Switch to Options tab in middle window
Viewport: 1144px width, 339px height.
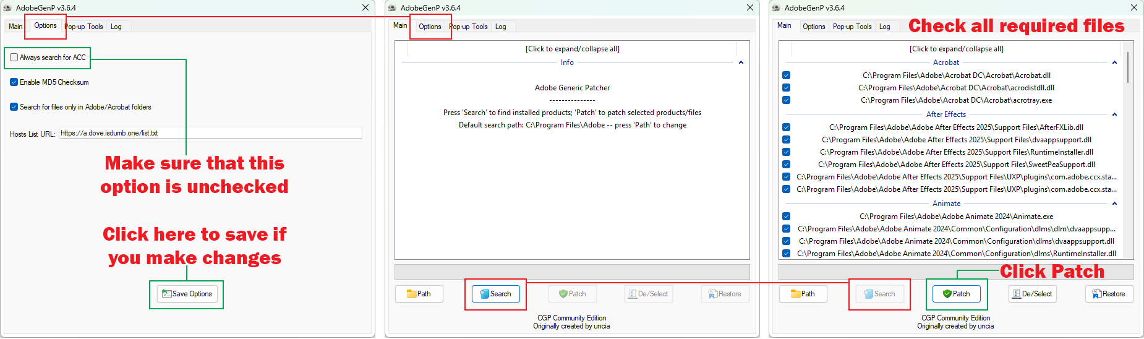(x=430, y=27)
